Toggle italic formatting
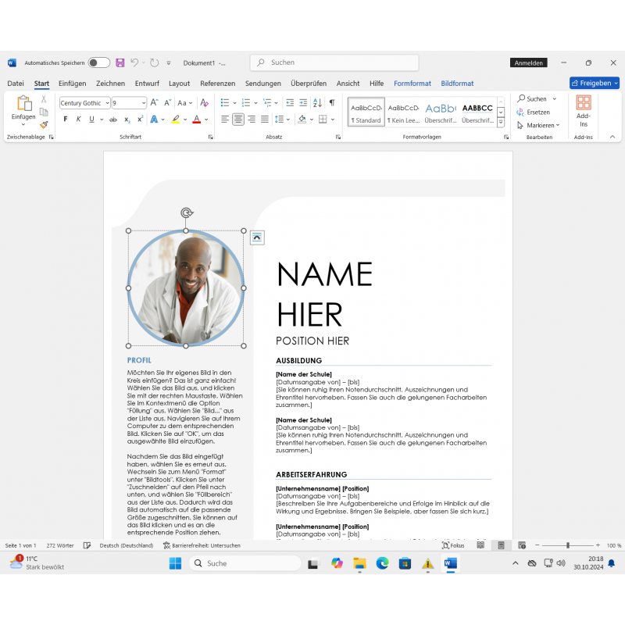 point(78,120)
